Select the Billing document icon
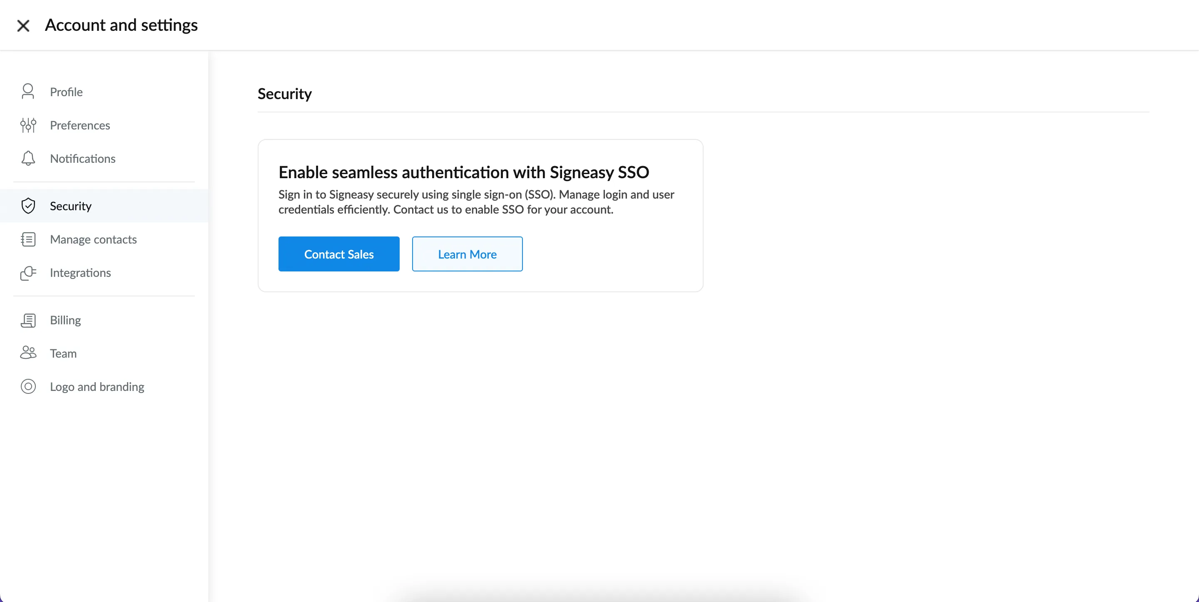The width and height of the screenshot is (1199, 602). pos(28,320)
